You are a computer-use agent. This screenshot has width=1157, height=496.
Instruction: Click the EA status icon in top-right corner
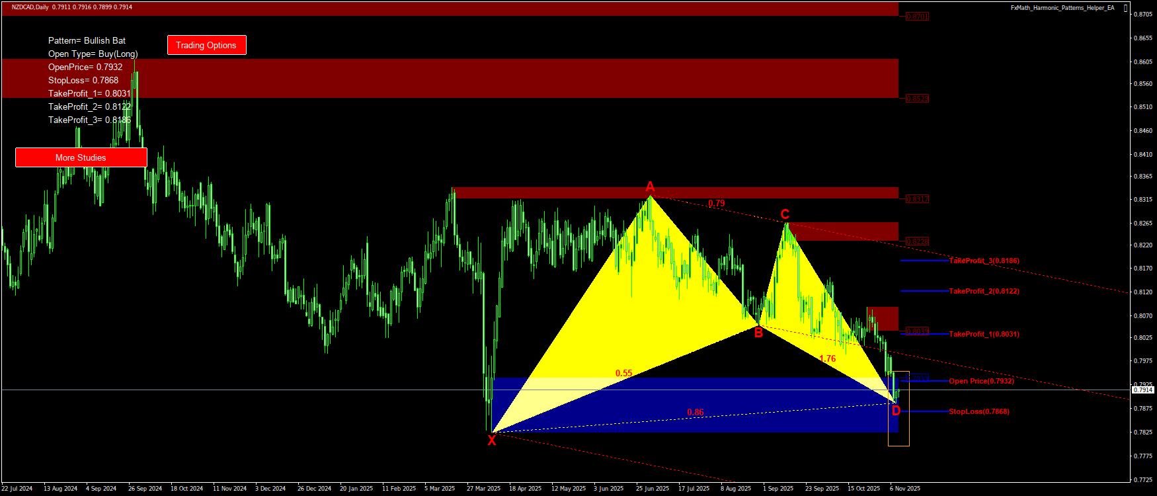(x=1125, y=8)
